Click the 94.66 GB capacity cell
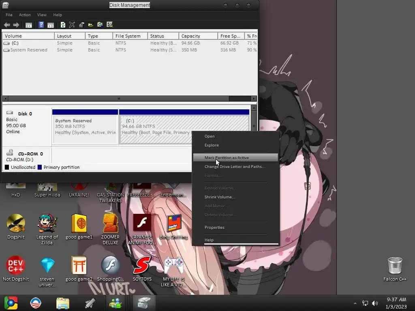Image resolution: width=415 pixels, height=311 pixels. pyautogui.click(x=190, y=43)
